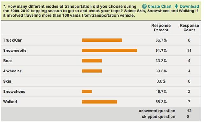Click the Boat orange response bar
This screenshot has width=204, height=122.
[92, 61]
